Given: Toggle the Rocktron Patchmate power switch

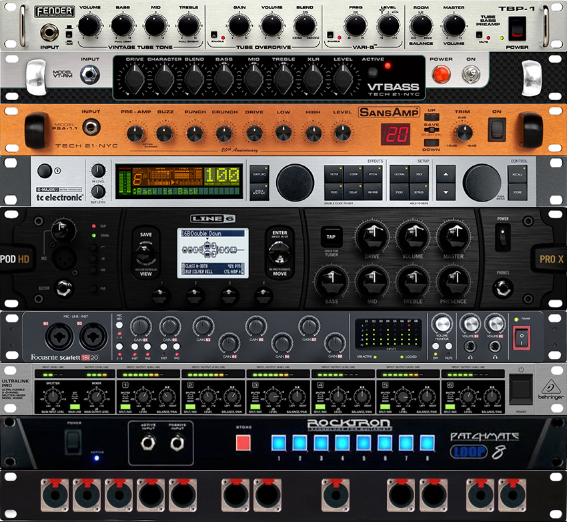Looking at the screenshot, I should (73, 442).
